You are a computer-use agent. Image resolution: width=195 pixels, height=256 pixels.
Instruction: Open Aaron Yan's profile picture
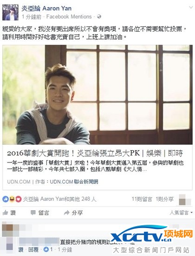pos(10,13)
